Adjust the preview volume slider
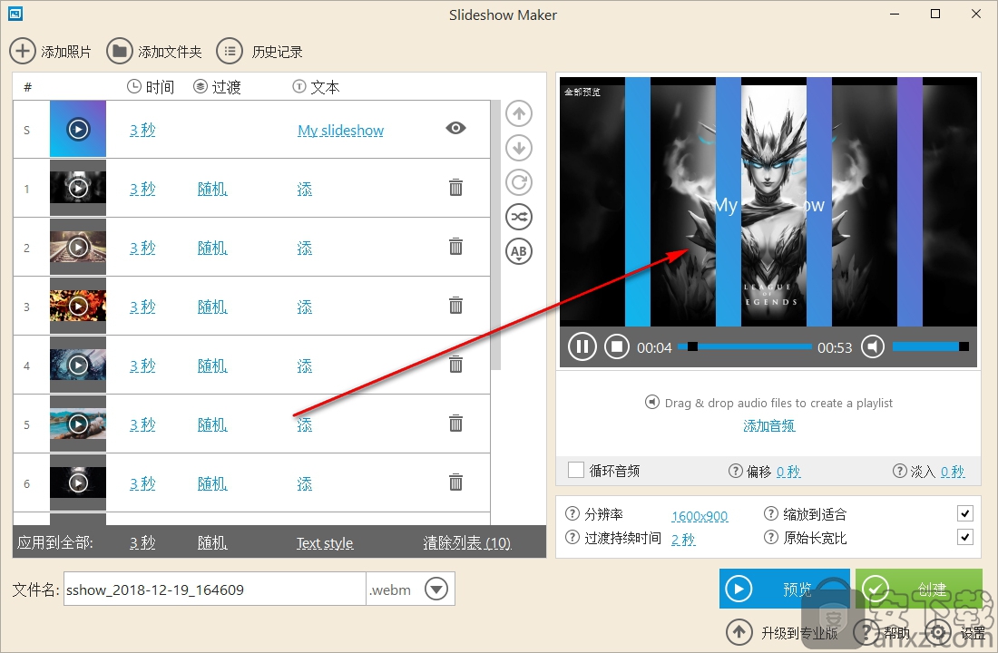 click(931, 346)
